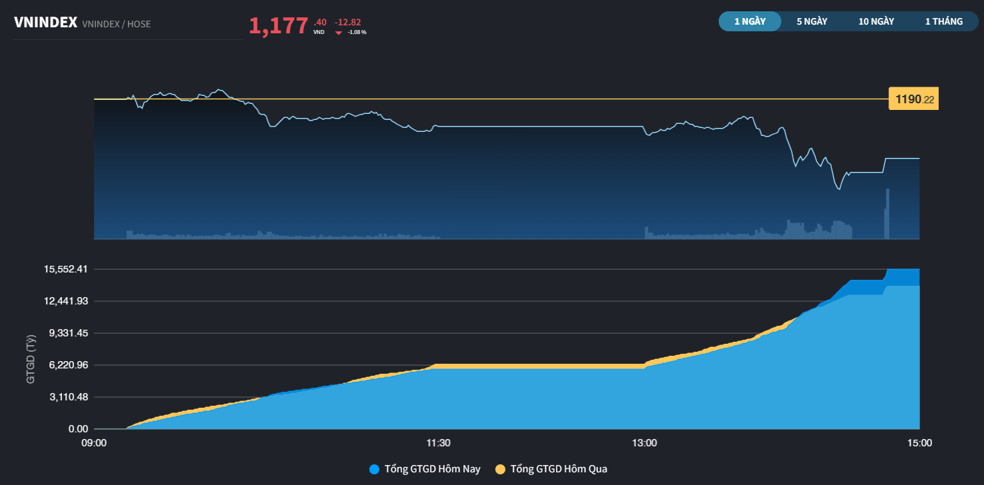Image resolution: width=984 pixels, height=485 pixels.
Task: Toggle the Tổng GTGD Hôm Qua series label
Action: click(559, 469)
